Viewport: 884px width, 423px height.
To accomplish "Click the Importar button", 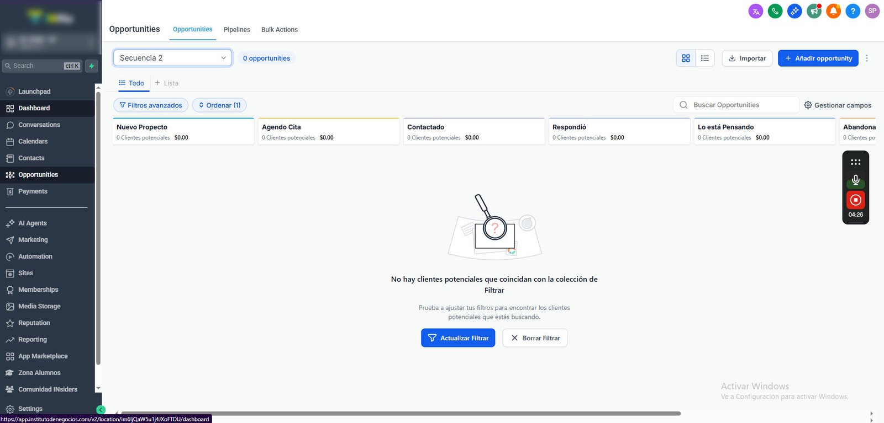I will tap(747, 58).
